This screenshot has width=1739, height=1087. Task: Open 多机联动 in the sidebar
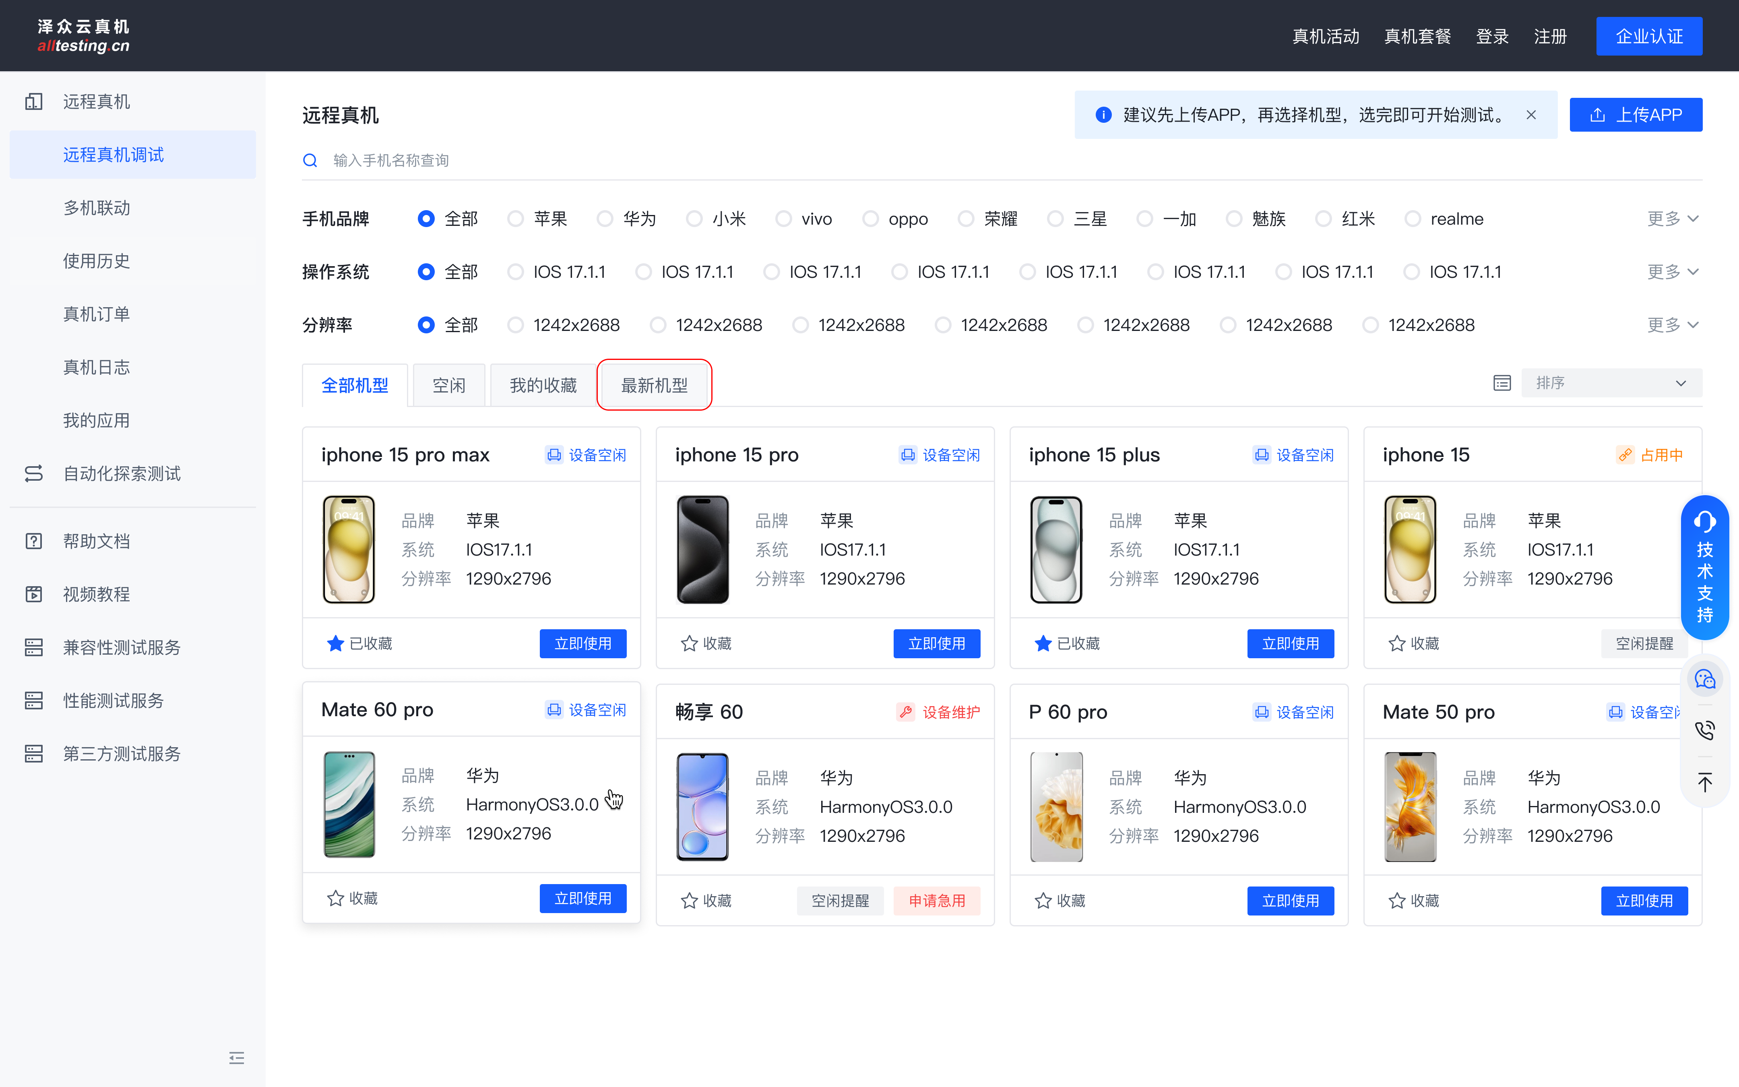click(97, 208)
